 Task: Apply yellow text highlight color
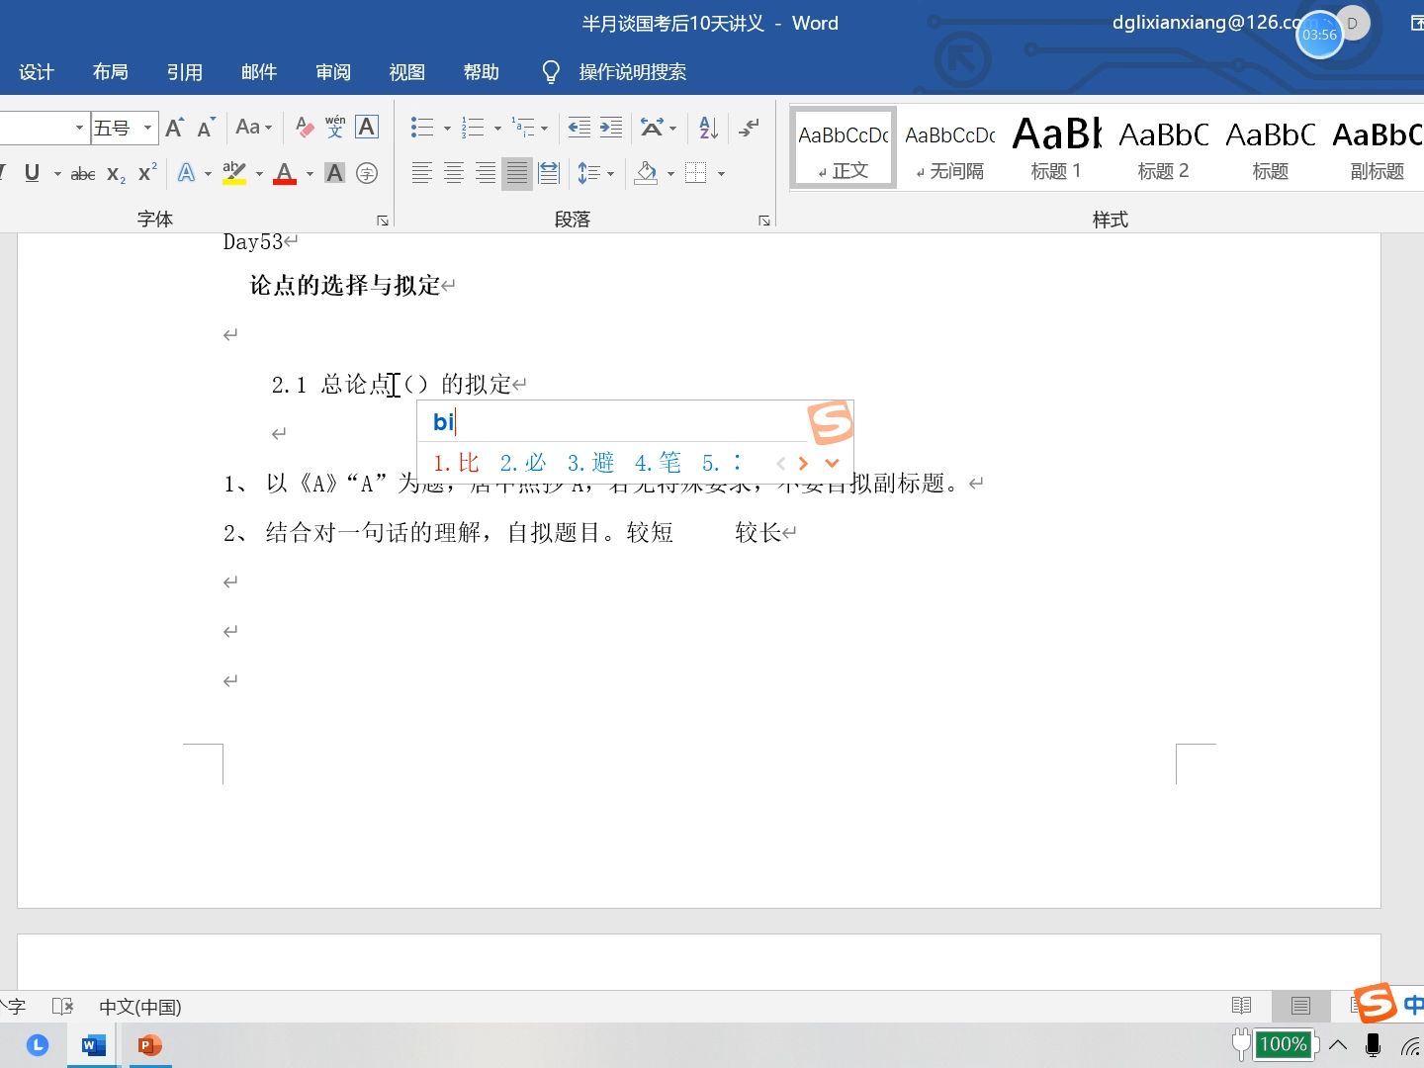234,173
